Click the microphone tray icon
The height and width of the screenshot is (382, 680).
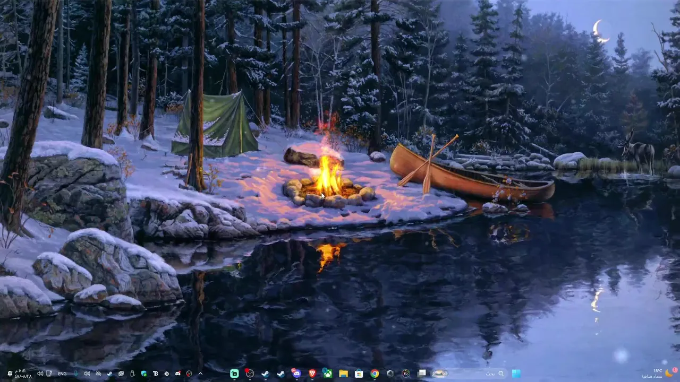[x=75, y=374]
